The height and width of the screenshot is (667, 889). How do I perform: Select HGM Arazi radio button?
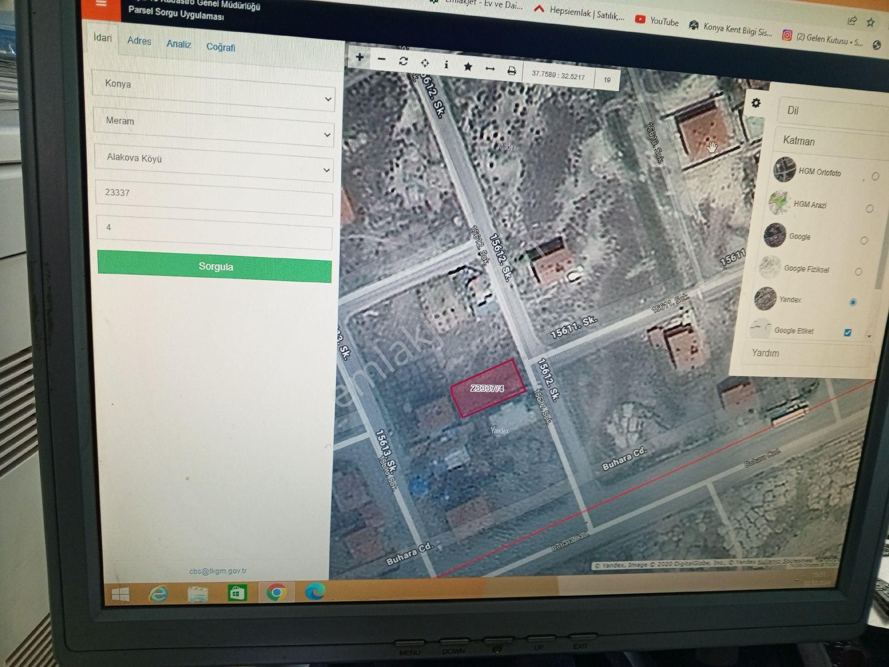(x=870, y=209)
